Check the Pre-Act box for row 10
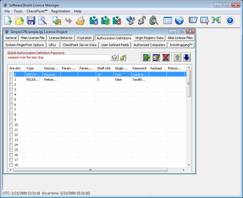Image resolution: width=243 pixels, height=198 pixels. point(11,125)
